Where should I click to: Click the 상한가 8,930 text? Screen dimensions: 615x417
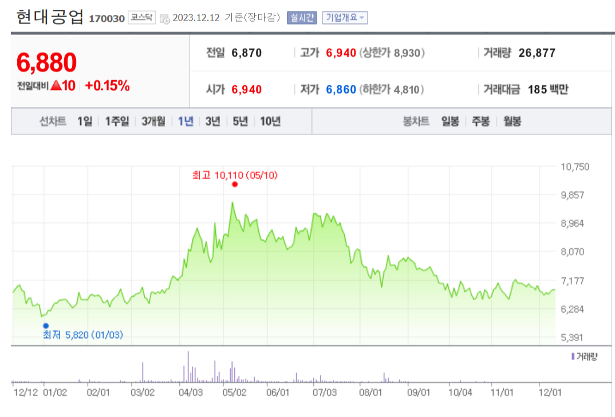click(392, 53)
